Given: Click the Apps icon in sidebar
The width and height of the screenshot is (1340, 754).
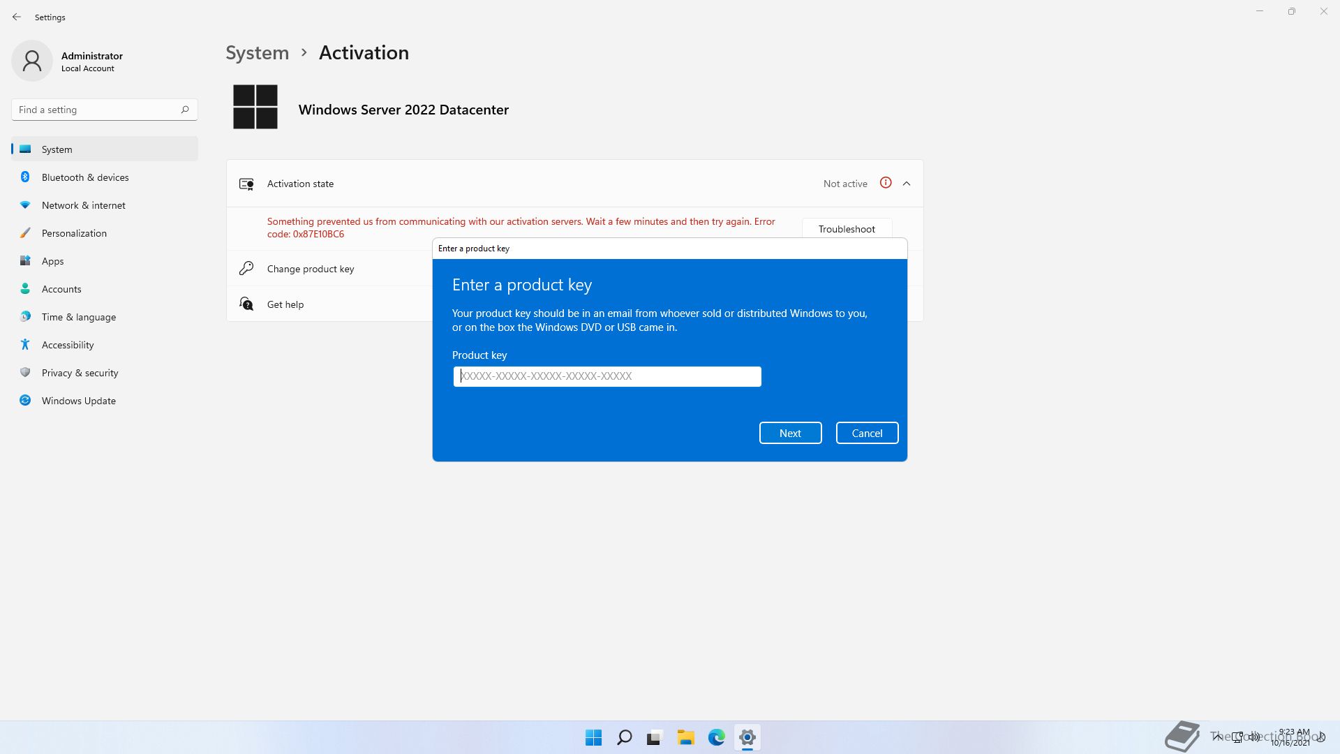Looking at the screenshot, I should (25, 260).
